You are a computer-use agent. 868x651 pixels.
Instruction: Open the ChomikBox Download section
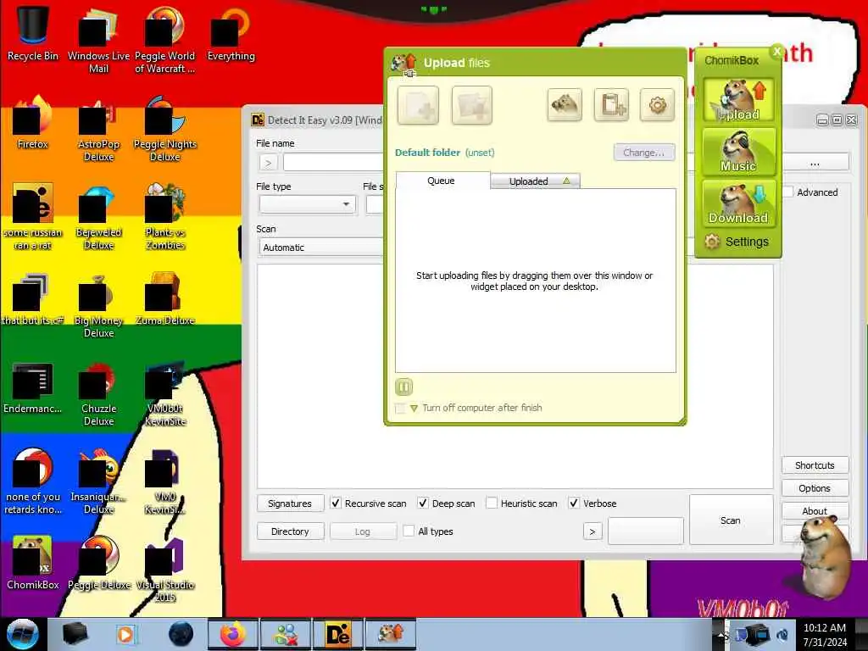tap(738, 203)
